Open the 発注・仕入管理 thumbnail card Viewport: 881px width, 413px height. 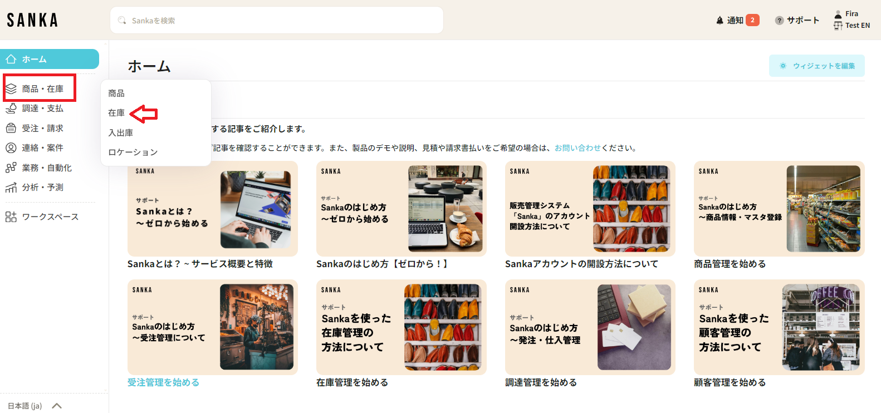590,327
